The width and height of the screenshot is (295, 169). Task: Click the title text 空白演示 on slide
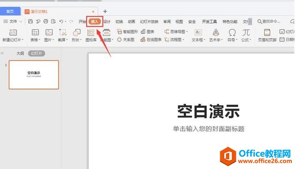(x=208, y=111)
